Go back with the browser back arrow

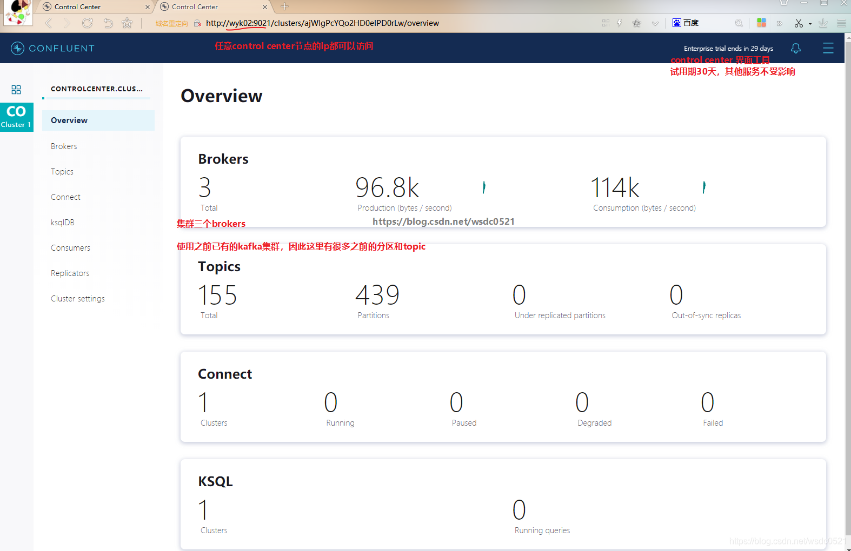[x=49, y=23]
